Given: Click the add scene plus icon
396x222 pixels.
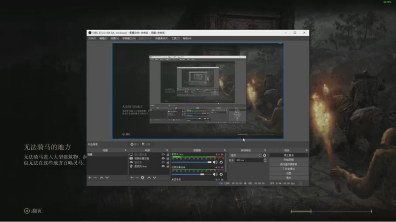Looking at the screenshot, I should click(x=90, y=178).
